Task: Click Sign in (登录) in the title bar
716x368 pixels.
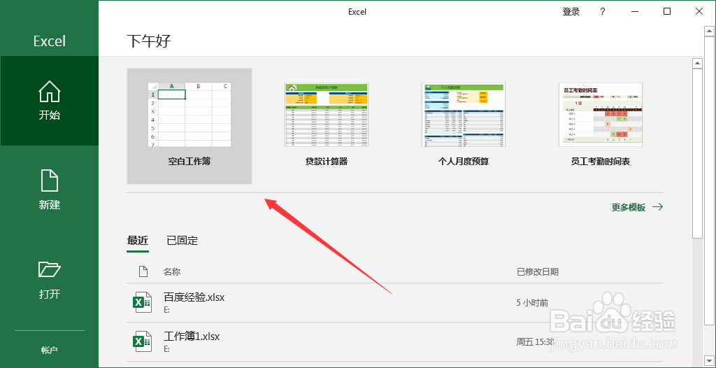Action: [571, 13]
